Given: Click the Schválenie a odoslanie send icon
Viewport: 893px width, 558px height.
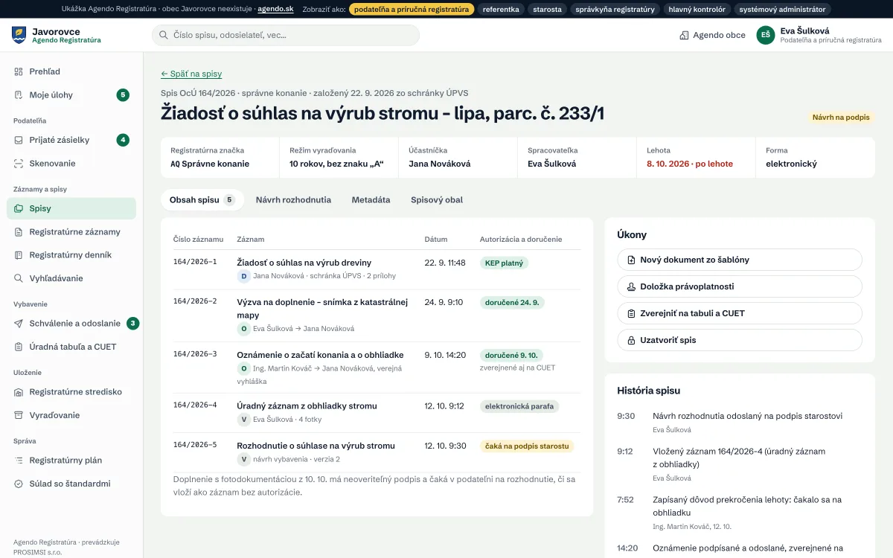Looking at the screenshot, I should (19, 323).
